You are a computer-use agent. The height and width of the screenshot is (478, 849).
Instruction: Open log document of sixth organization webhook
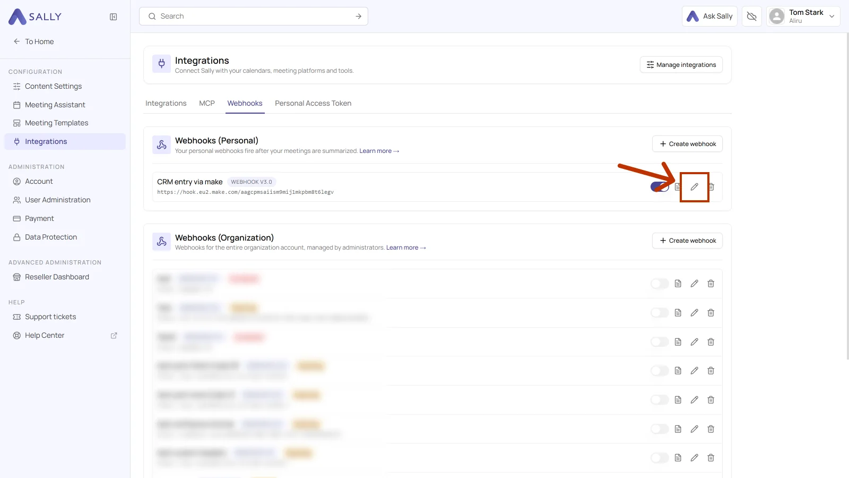(x=678, y=429)
